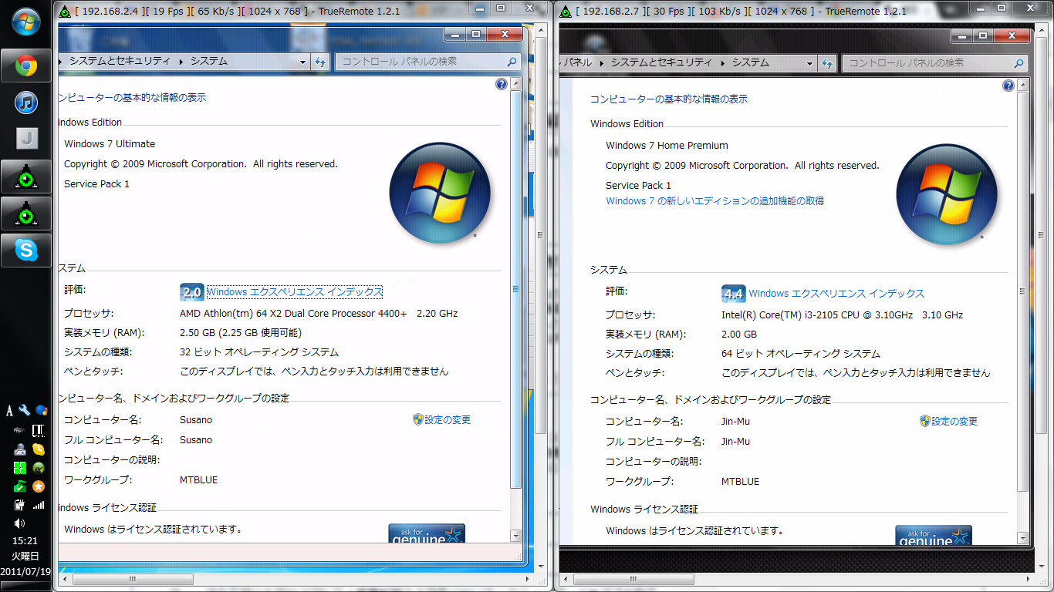Viewport: 1054px width, 592px height.
Task: Open Windows エクスペリエンス インデックス on Jin-Mu
Action: pos(836,294)
